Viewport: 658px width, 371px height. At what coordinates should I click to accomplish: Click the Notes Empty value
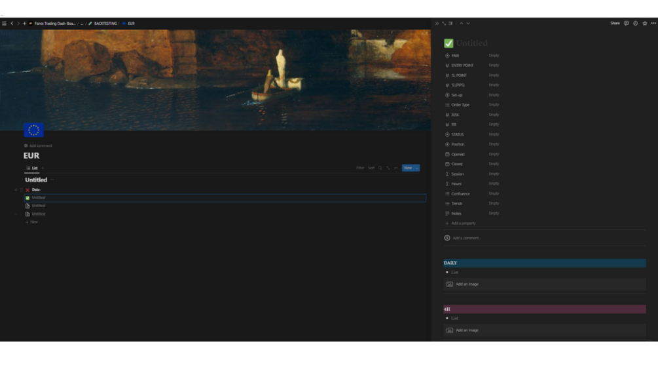pos(494,214)
